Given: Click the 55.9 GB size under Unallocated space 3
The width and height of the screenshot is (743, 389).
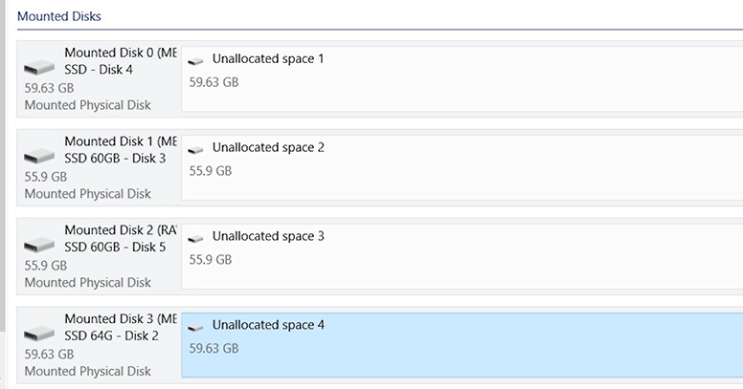Looking at the screenshot, I should 211,260.
